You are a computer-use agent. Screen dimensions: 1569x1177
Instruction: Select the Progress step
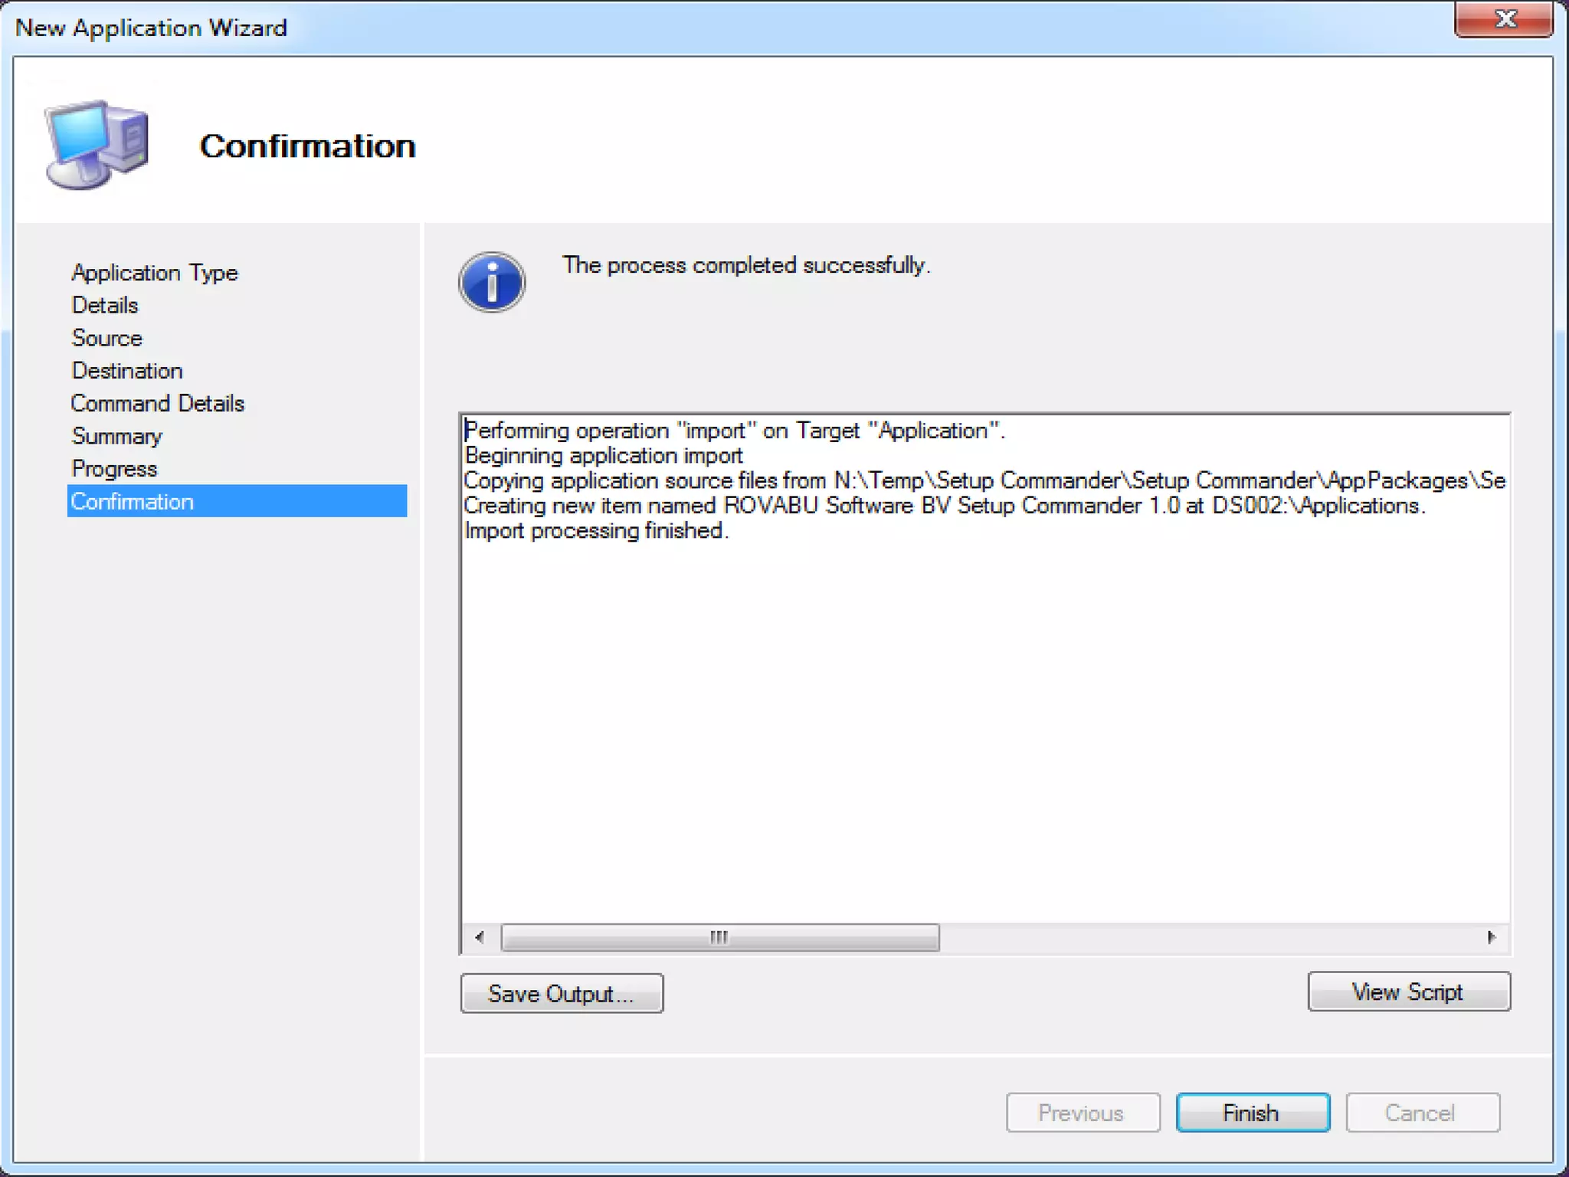coord(114,469)
